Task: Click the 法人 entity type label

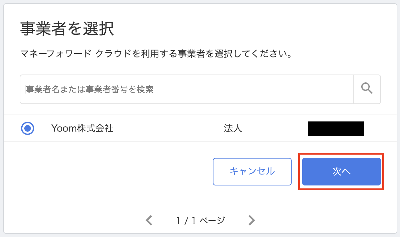Action: [233, 129]
